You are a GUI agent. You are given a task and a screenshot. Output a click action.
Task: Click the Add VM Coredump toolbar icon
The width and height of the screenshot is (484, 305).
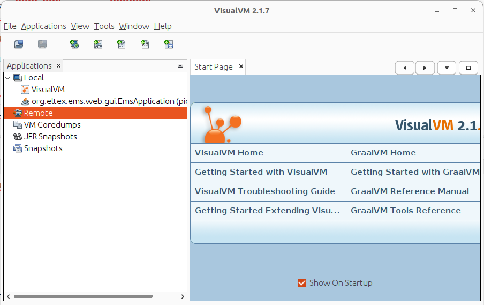[122, 44]
